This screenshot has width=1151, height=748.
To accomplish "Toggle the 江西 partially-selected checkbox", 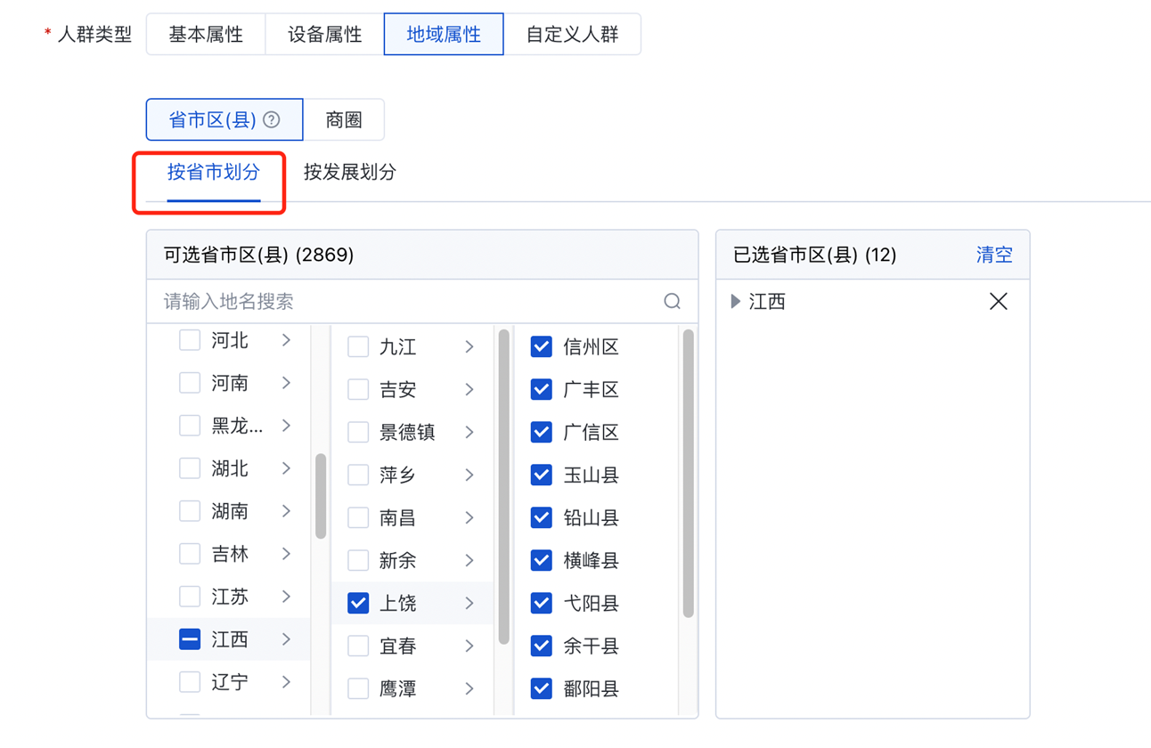I will click(190, 639).
